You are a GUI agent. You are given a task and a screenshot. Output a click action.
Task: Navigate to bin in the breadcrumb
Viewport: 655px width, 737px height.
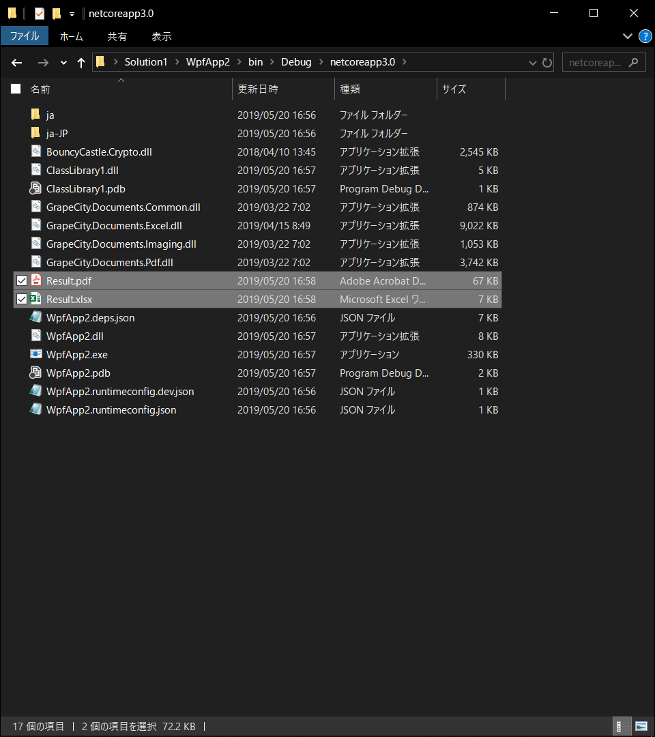tap(256, 62)
